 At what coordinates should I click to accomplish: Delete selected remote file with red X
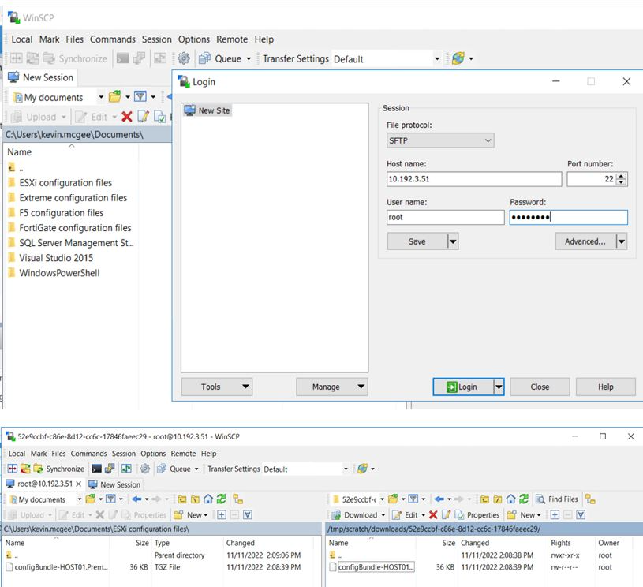tap(433, 514)
